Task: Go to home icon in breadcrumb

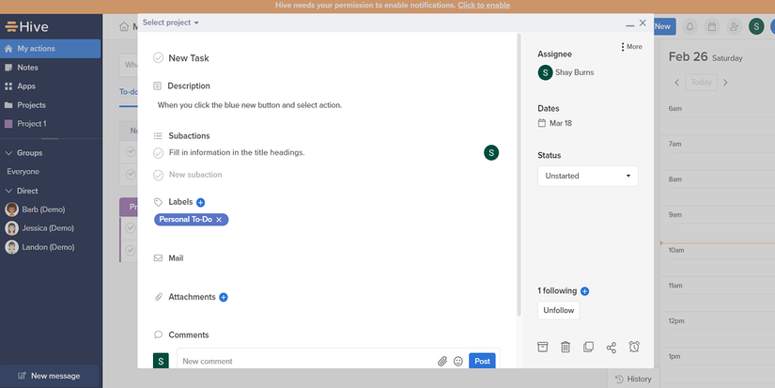Action: tap(124, 26)
